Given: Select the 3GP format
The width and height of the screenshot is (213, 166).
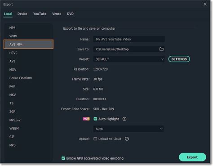Looking at the screenshot, I should tap(12, 112).
